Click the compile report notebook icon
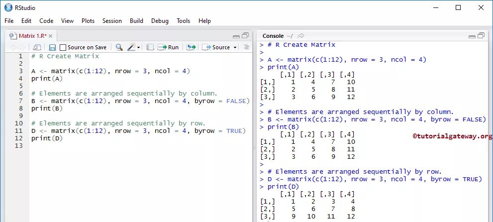 (x=150, y=47)
